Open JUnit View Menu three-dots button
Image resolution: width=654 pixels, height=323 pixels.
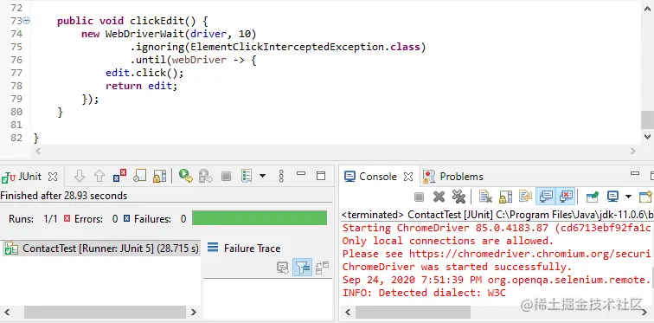pos(281,176)
